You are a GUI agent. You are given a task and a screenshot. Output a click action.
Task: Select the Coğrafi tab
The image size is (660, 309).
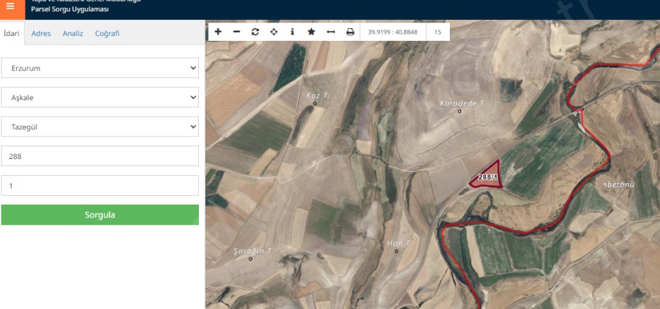(107, 33)
